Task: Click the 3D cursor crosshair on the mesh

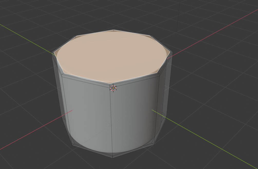Action: click(113, 88)
